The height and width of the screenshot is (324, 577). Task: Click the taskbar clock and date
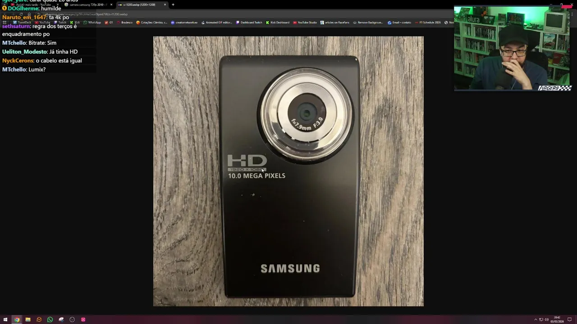[x=558, y=319]
